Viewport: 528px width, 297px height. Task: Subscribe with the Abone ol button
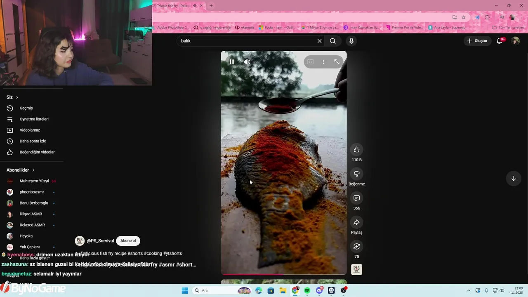tap(128, 241)
